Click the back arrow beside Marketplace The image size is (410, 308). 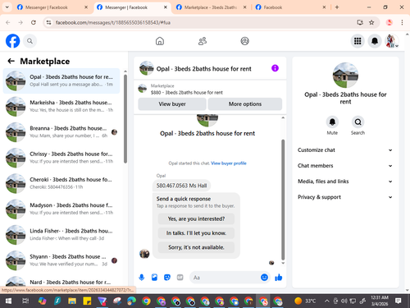(11, 61)
